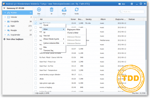The height and width of the screenshot is (98, 150).
Task: Click 1 öğe seçildi status bar text
Action: tap(42, 93)
